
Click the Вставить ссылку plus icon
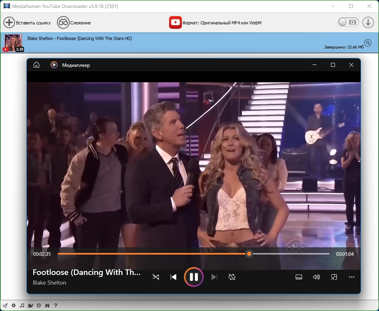click(x=9, y=23)
